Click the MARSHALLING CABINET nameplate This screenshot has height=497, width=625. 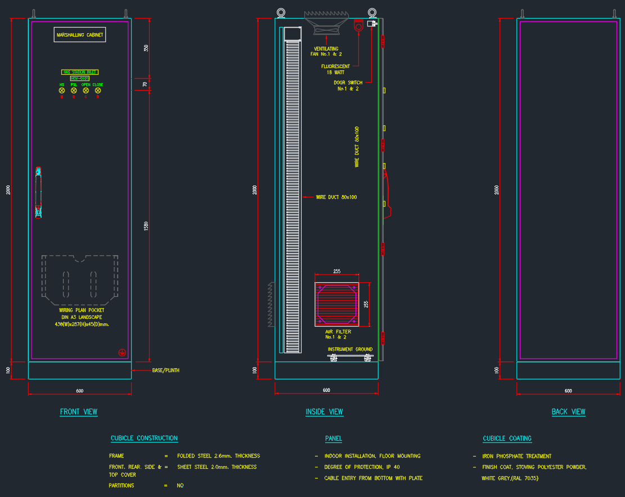pos(80,35)
